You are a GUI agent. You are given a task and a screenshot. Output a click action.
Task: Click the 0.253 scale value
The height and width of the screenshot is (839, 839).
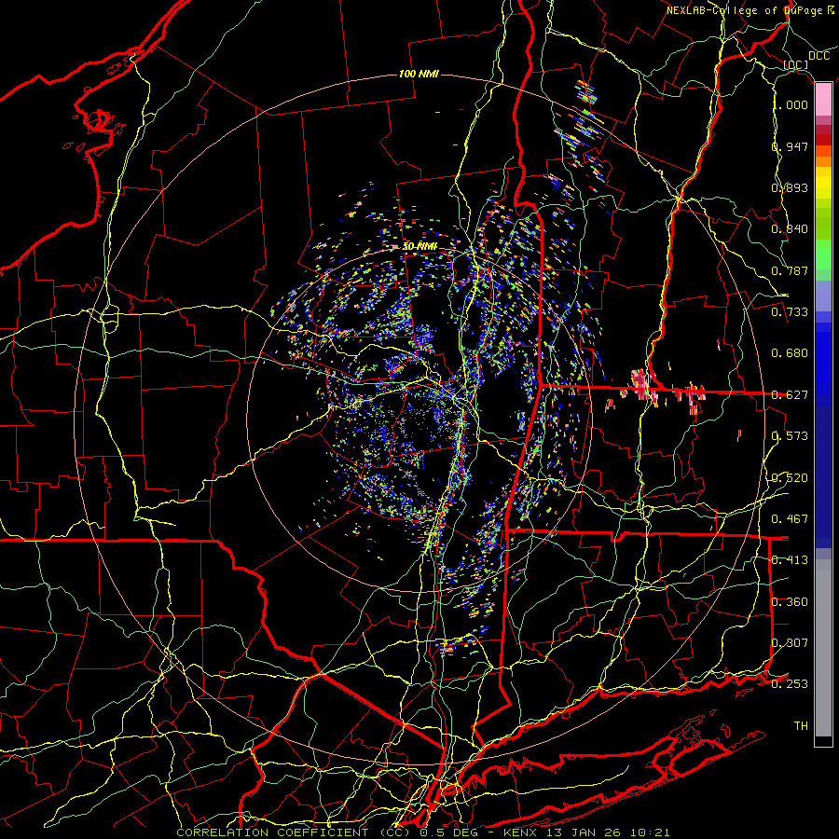(790, 684)
